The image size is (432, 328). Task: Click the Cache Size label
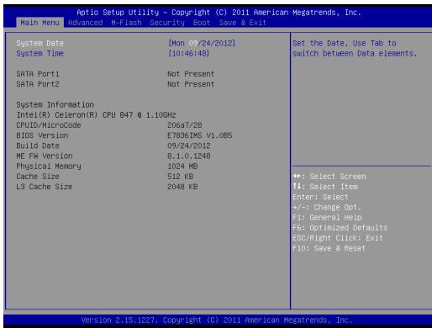click(x=38, y=177)
